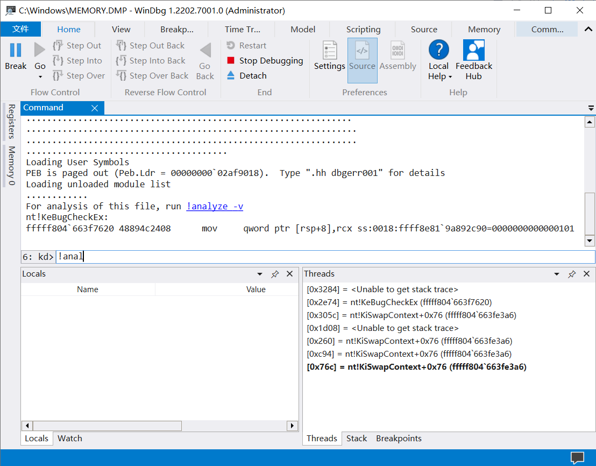Click the Go Back arrow

(x=205, y=51)
